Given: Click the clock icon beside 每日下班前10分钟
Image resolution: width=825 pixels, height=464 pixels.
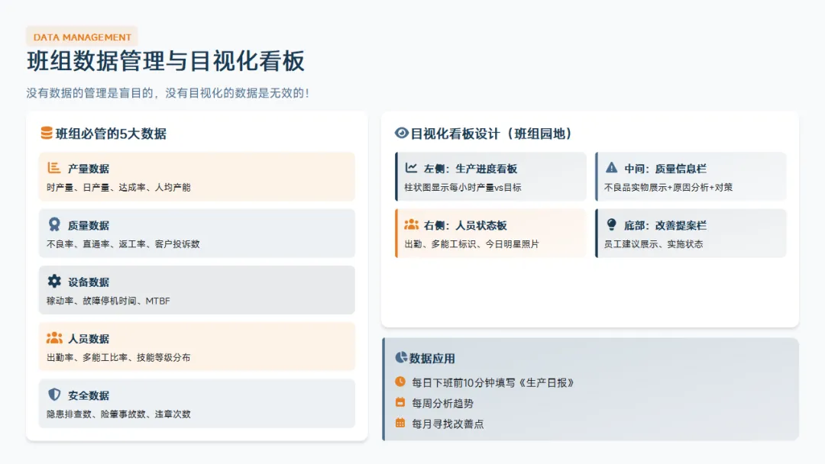Looking at the screenshot, I should tap(400, 382).
